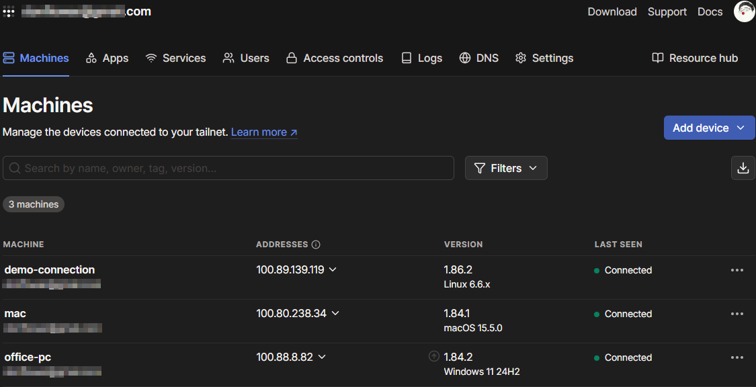Open more options menu for mac
Image resolution: width=756 pixels, height=387 pixels.
[737, 314]
